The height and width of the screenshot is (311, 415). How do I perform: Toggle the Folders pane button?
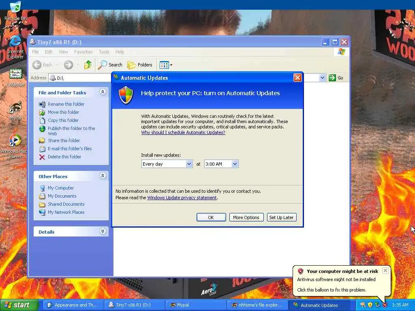(x=140, y=65)
